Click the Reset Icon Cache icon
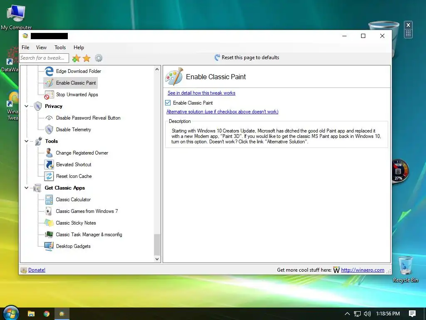Viewport: 426px width, 320px height. pos(49,176)
